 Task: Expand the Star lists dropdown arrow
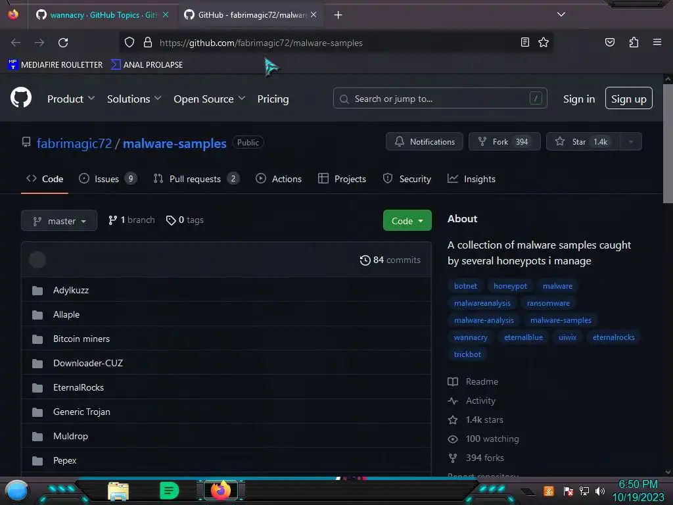(x=630, y=142)
